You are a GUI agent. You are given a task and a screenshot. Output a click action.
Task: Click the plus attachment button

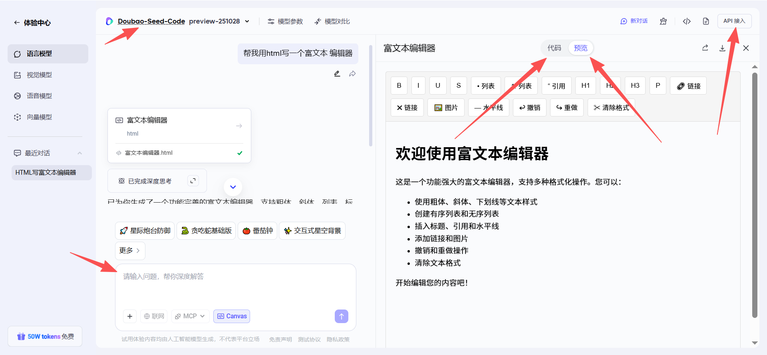click(130, 316)
